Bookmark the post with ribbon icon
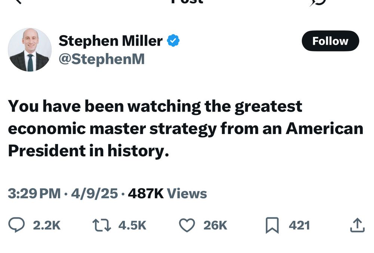This screenshot has width=374, height=253. (x=272, y=225)
